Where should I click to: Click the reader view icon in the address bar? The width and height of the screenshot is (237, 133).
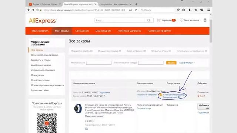tap(130, 10)
